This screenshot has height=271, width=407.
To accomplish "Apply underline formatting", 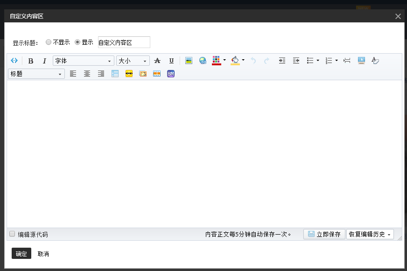I will [171, 61].
